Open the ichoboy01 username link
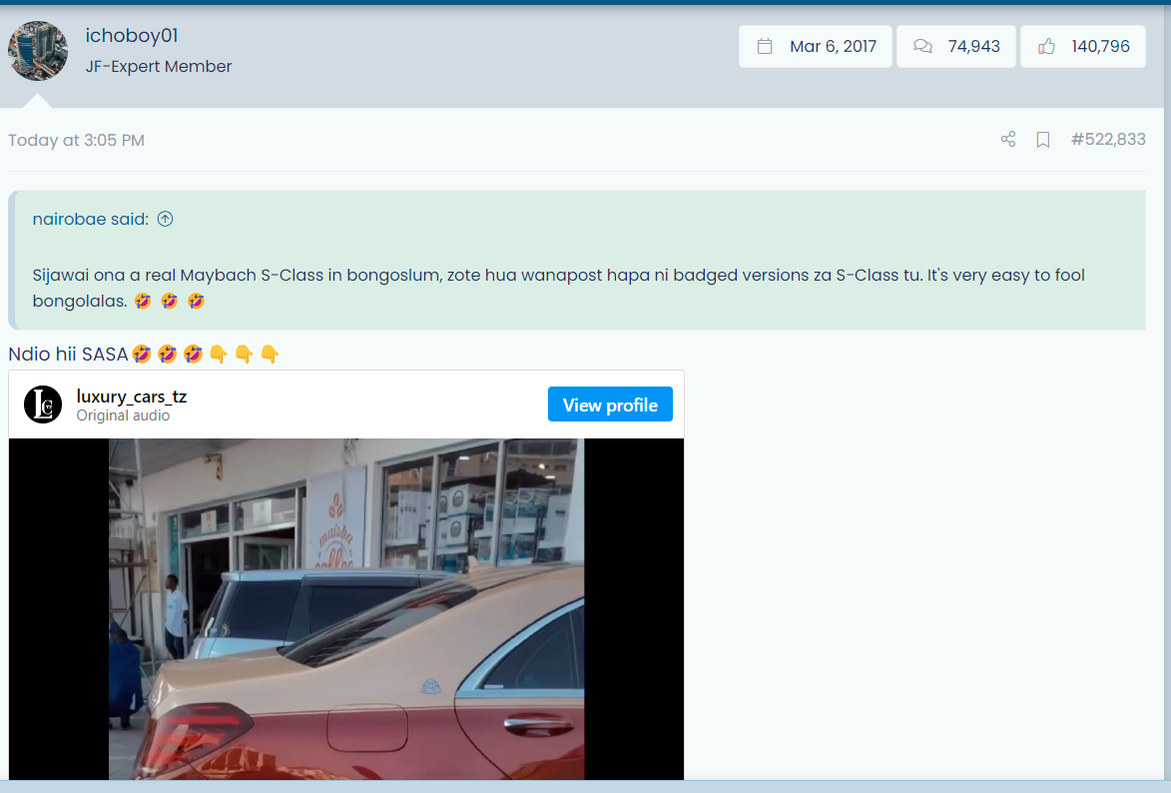This screenshot has width=1171, height=793. (132, 36)
